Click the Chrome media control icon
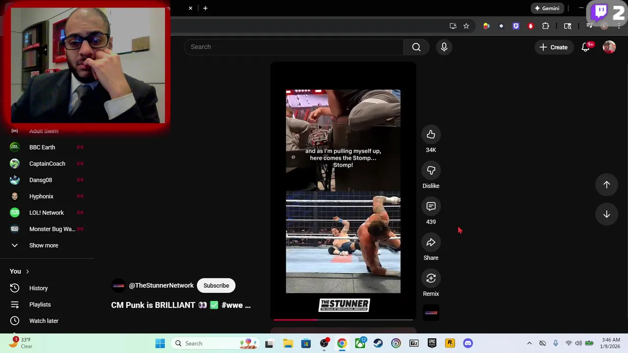This screenshot has width=628, height=353. [589, 26]
